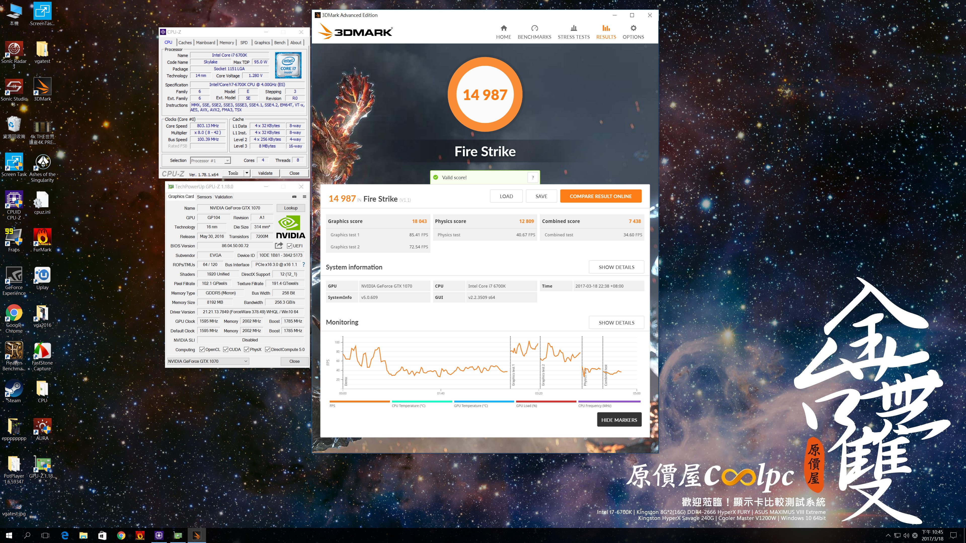This screenshot has width=966, height=543.
Task: Click the large 14 987 score circle
Action: 485,95
